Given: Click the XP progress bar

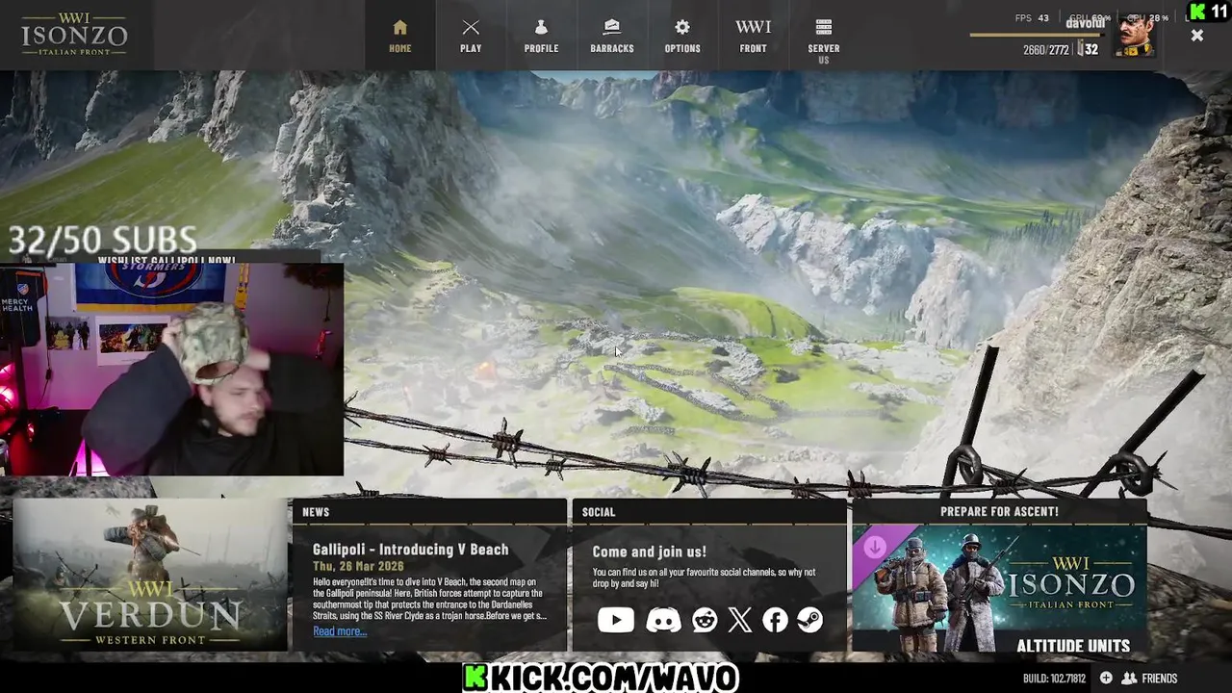Looking at the screenshot, I should pyautogui.click(x=1038, y=36).
